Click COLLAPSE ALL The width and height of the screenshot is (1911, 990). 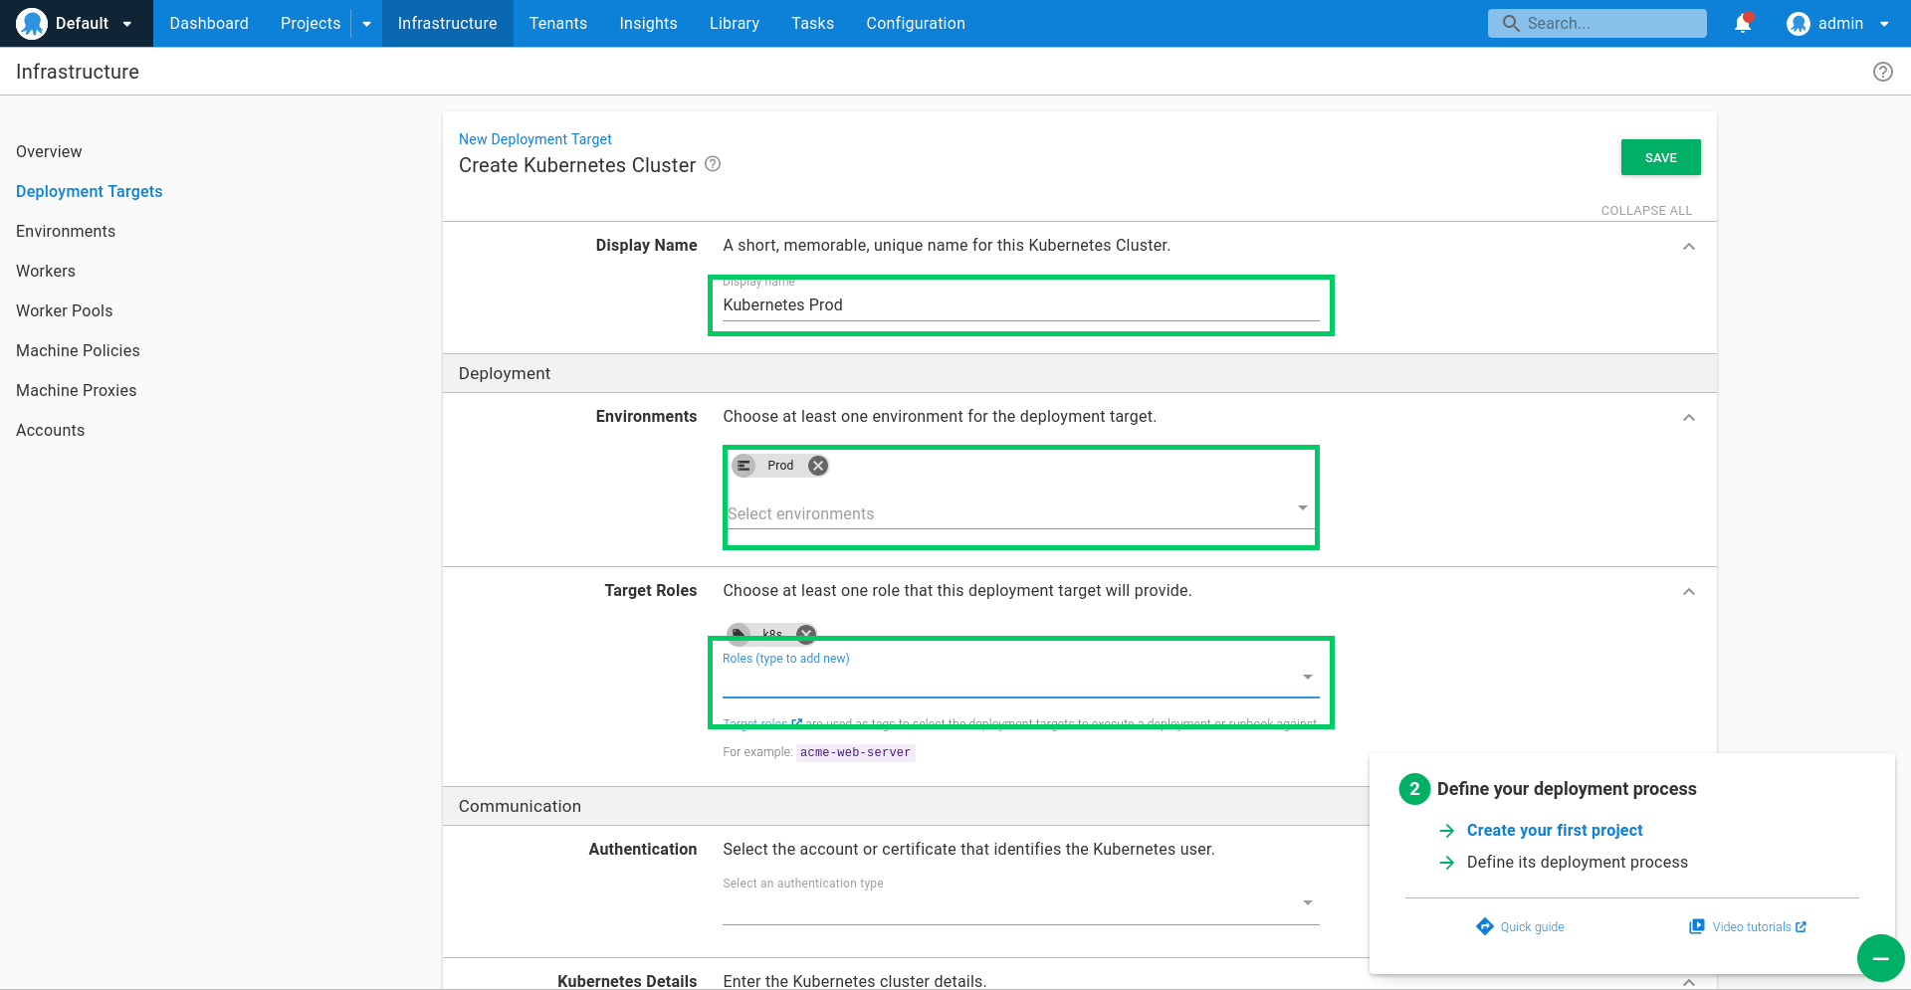tap(1646, 210)
